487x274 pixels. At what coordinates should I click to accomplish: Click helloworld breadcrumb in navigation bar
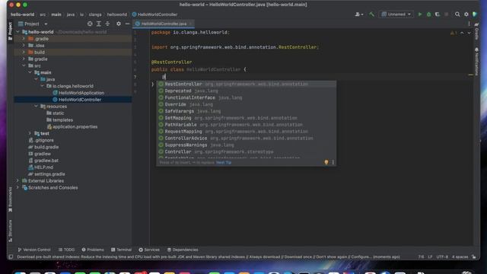click(x=116, y=14)
